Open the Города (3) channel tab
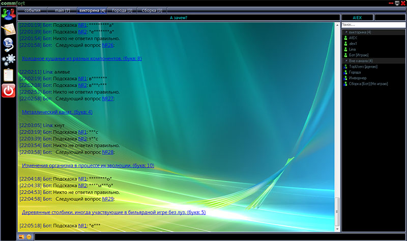 [122, 10]
